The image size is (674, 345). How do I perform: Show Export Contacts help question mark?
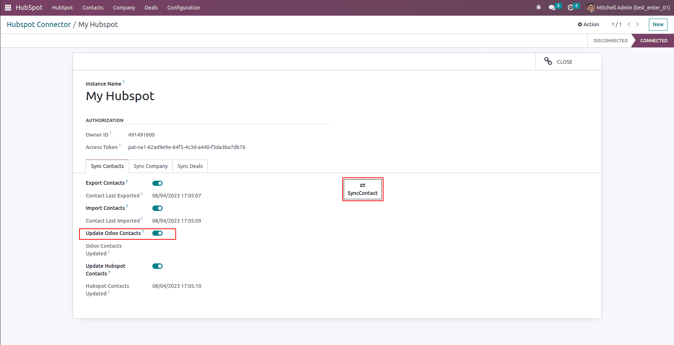tap(127, 181)
